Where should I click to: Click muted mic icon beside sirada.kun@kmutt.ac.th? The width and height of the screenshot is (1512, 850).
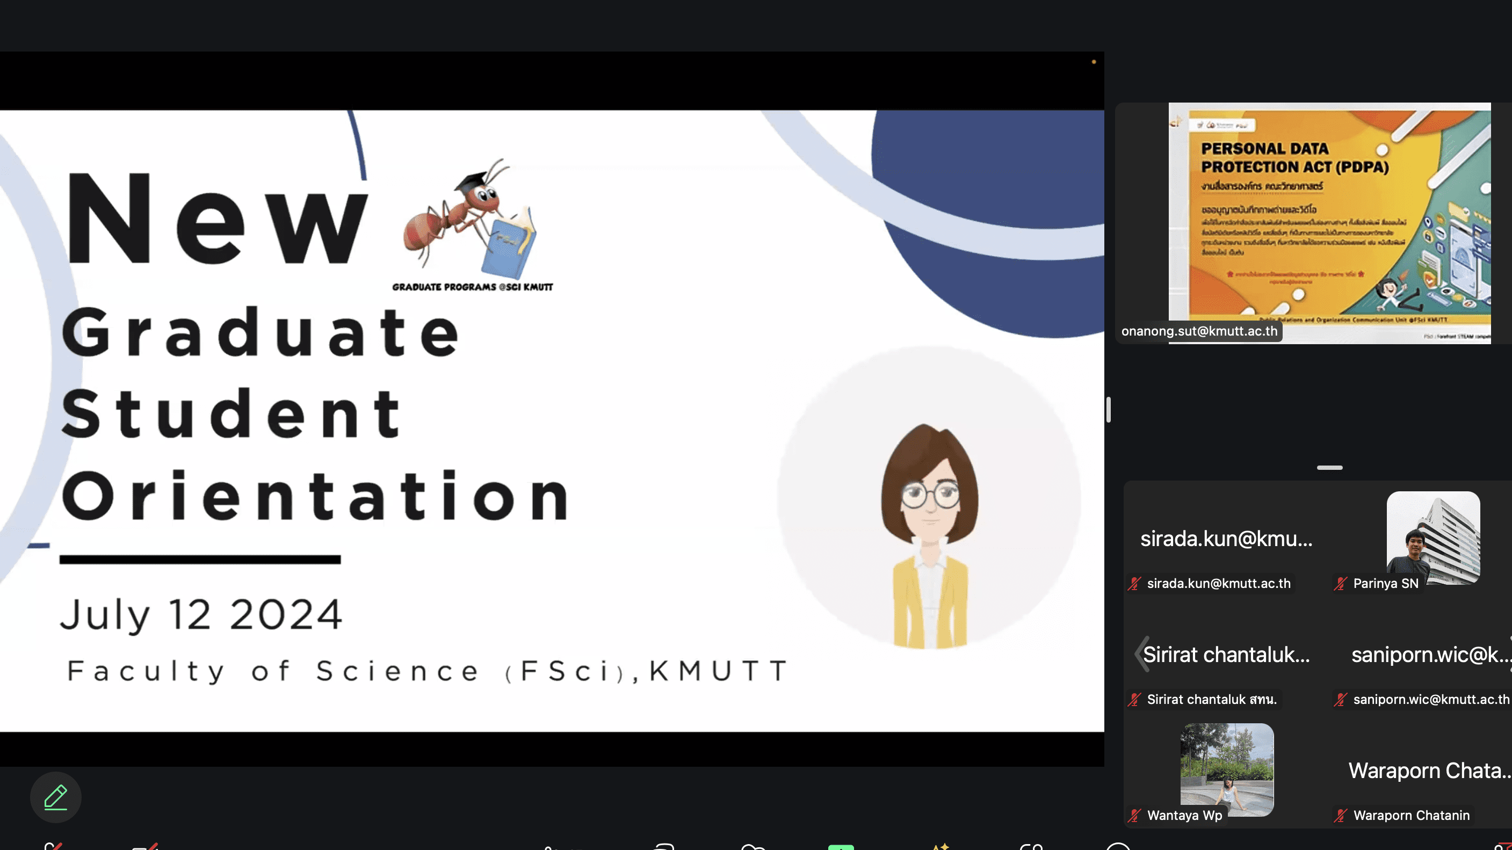(1134, 584)
